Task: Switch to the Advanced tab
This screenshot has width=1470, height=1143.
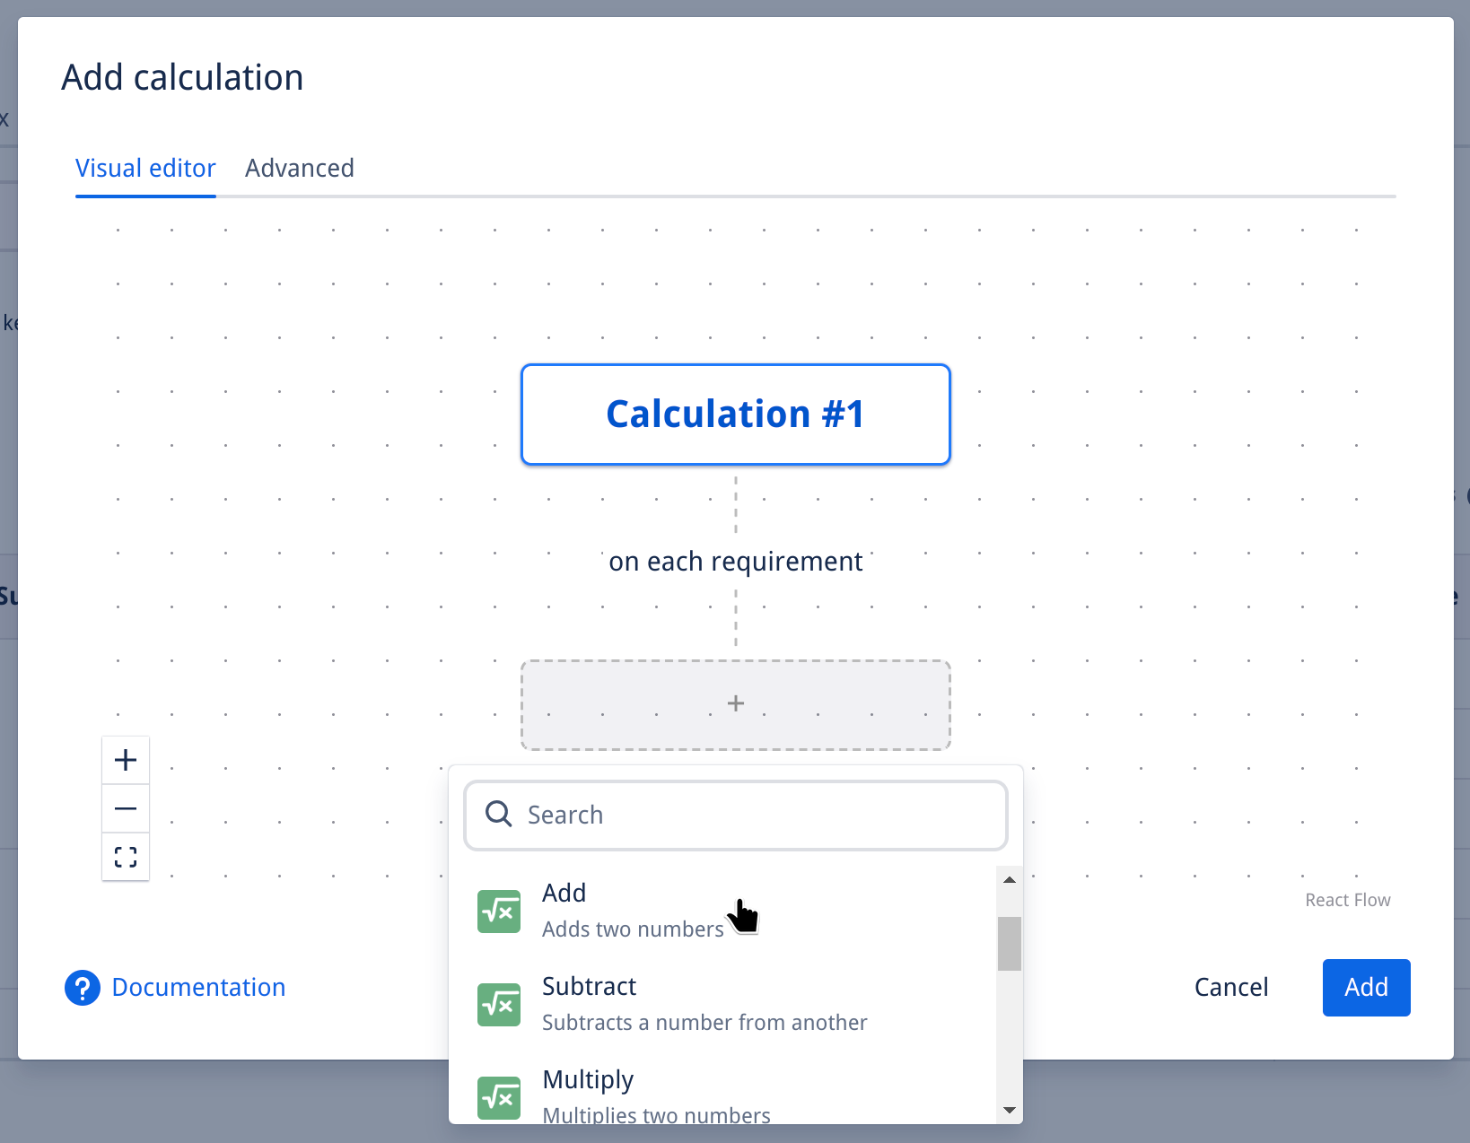Action: click(300, 168)
